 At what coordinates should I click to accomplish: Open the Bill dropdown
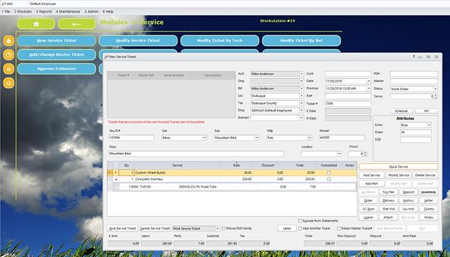(x=301, y=89)
